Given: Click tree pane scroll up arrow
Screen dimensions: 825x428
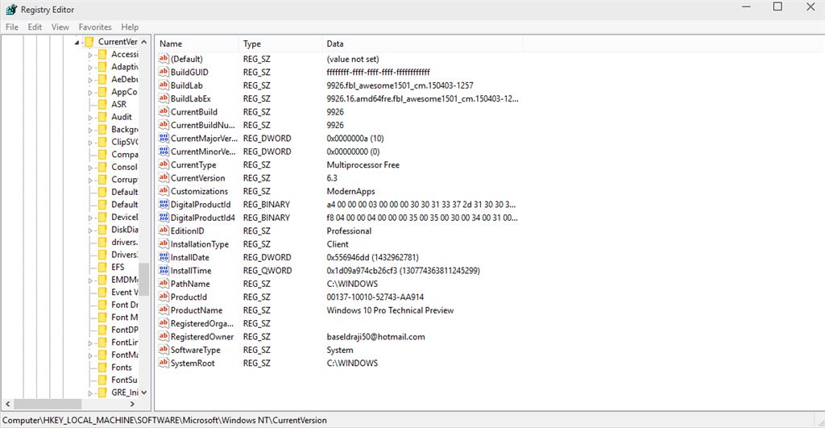Looking at the screenshot, I should [x=144, y=42].
